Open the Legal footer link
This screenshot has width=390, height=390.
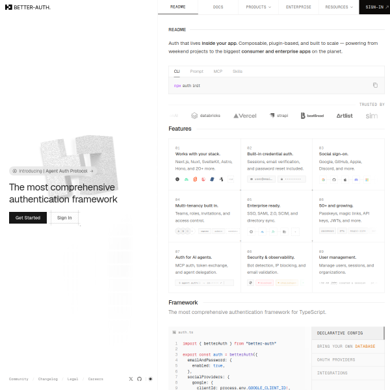73,379
